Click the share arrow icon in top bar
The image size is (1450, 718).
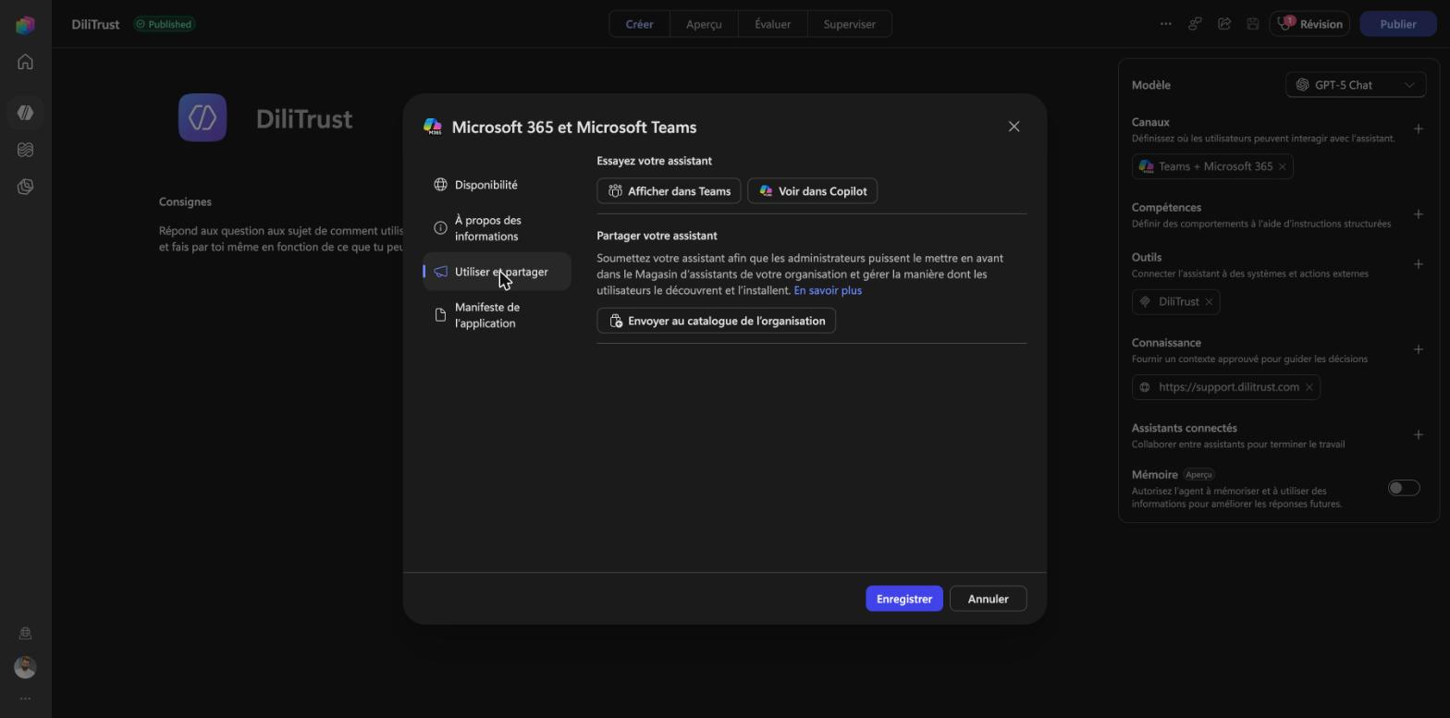(1224, 24)
